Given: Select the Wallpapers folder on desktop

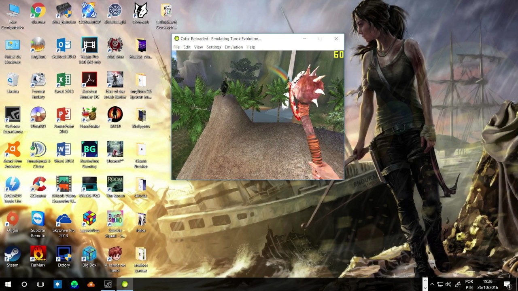Looking at the screenshot, I should point(141,118).
